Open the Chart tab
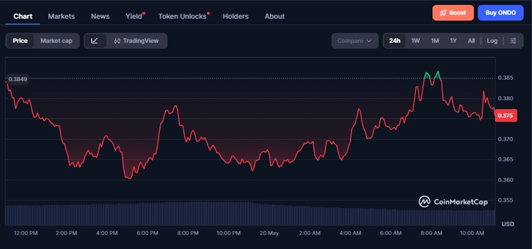 tap(23, 16)
